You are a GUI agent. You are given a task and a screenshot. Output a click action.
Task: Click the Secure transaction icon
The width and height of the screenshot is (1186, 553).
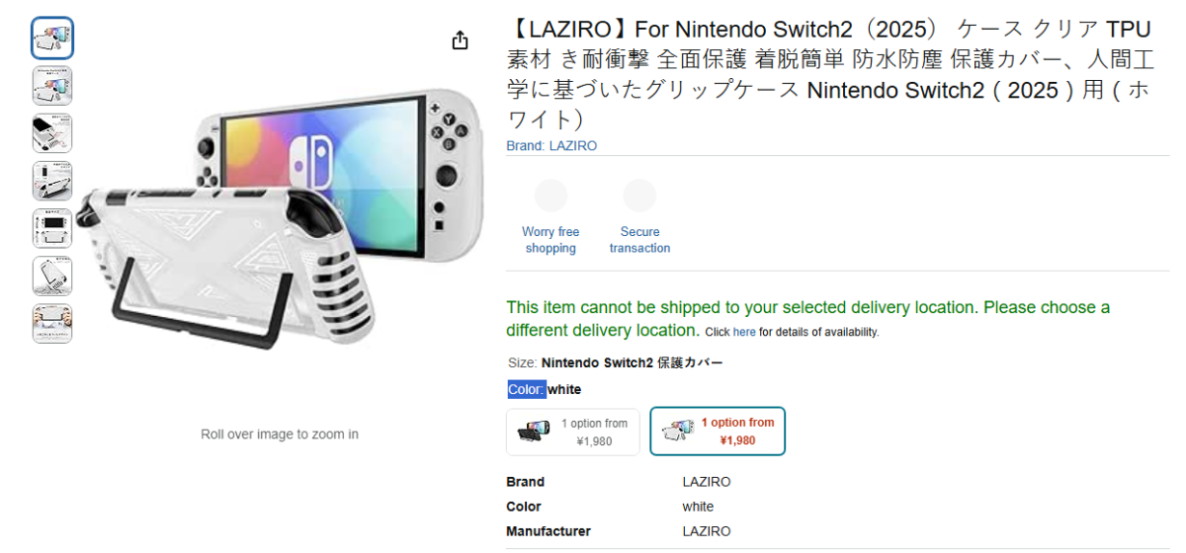639,196
